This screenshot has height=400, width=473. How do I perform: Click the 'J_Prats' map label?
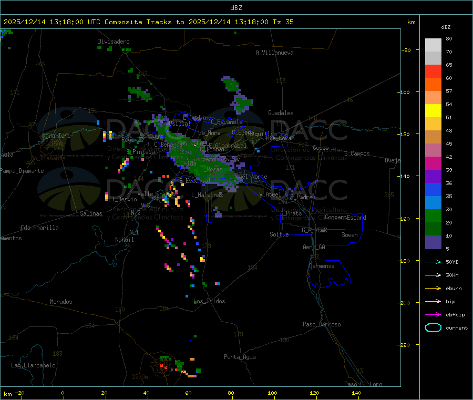click(x=291, y=213)
